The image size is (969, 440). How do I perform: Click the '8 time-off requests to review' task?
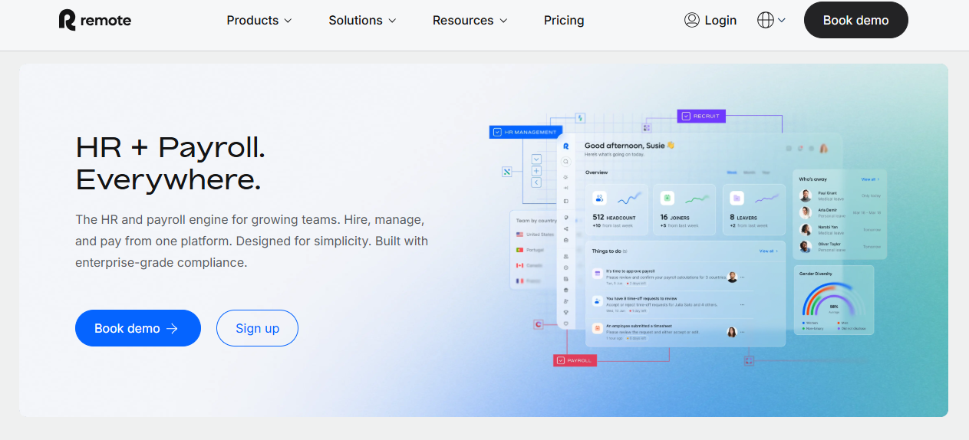pos(641,298)
